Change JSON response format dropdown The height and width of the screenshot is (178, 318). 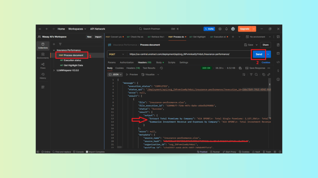[115, 74]
